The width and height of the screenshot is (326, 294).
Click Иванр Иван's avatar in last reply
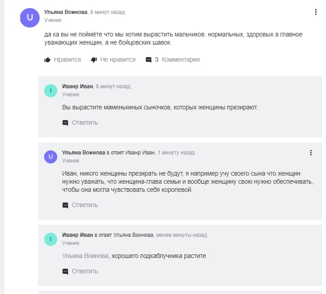coord(50,239)
